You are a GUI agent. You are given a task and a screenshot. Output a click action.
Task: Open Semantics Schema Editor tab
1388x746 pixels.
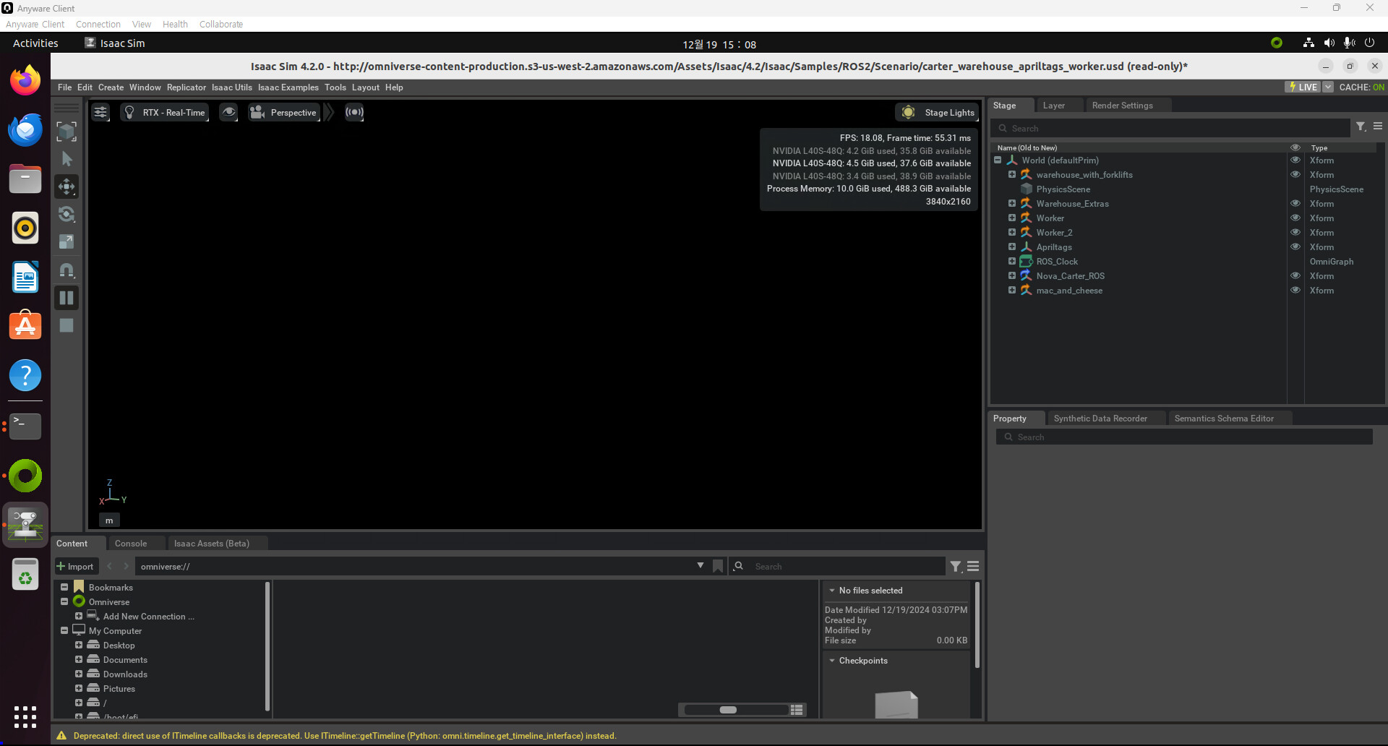(x=1224, y=419)
